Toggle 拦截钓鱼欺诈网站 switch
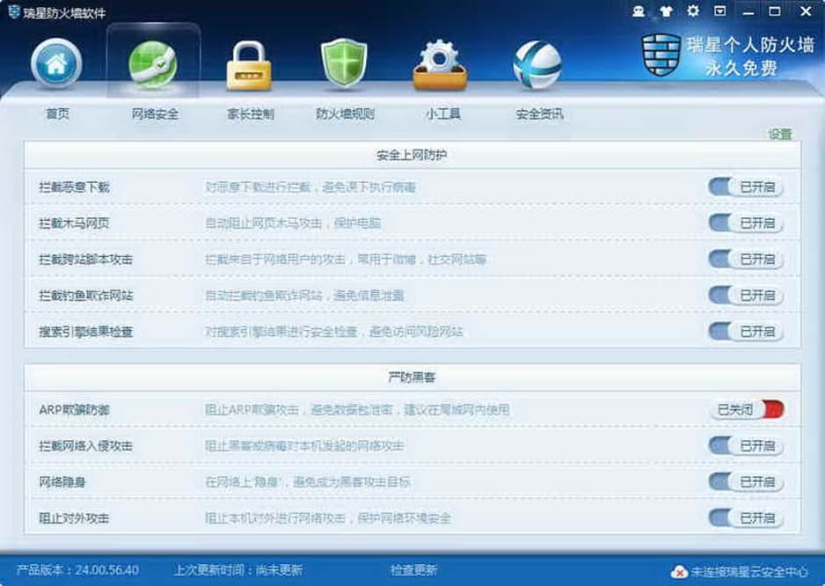 point(746,296)
